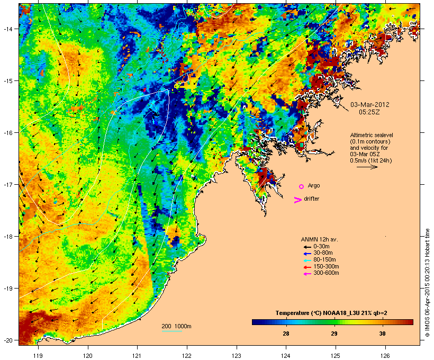Click the longitude axis label 125

(x=336, y=356)
